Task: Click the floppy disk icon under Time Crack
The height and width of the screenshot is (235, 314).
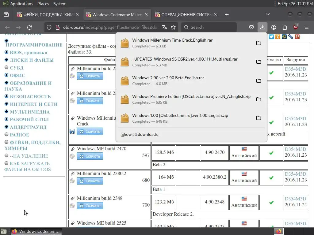Action: (72, 131)
